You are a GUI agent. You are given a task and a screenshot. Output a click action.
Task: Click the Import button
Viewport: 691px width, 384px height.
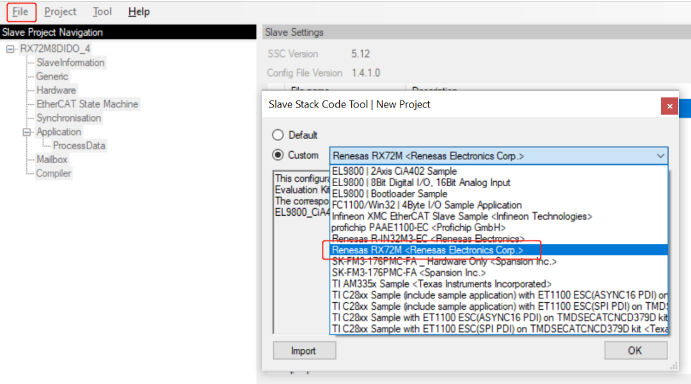point(304,350)
